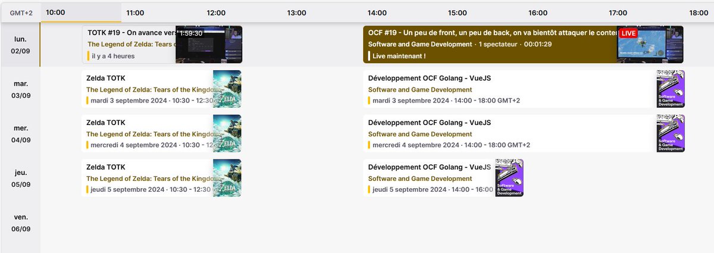Viewport: 714px width, 253px height.
Task: Click The Legend of Zelda category on mercredi row
Action: pyautogui.click(x=150, y=134)
